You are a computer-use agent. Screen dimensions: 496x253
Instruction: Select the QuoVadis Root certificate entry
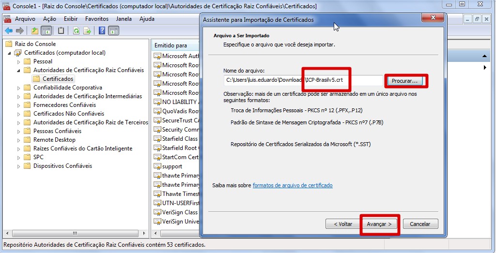(x=180, y=111)
